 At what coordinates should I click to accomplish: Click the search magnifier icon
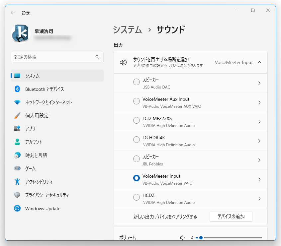(x=97, y=57)
